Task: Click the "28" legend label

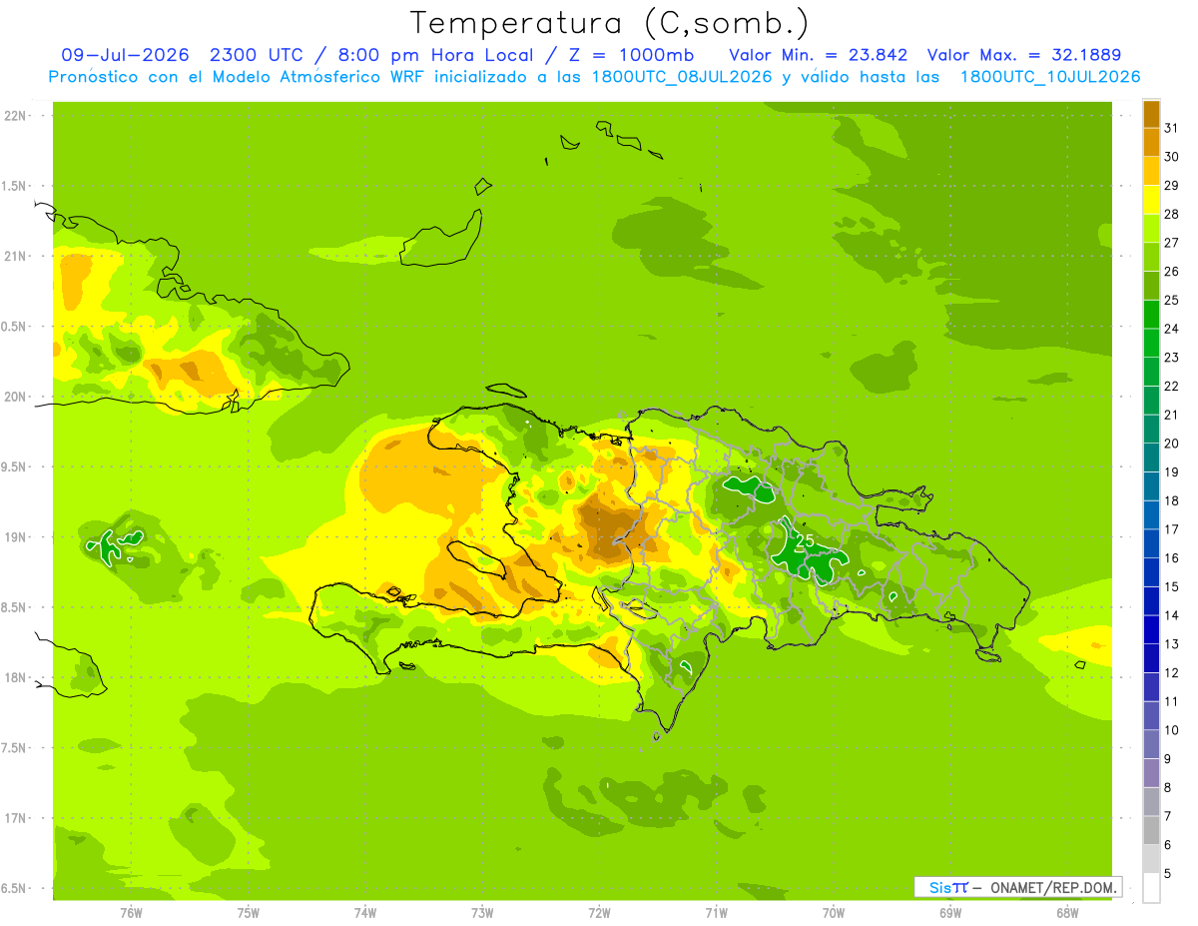Action: point(1171,214)
